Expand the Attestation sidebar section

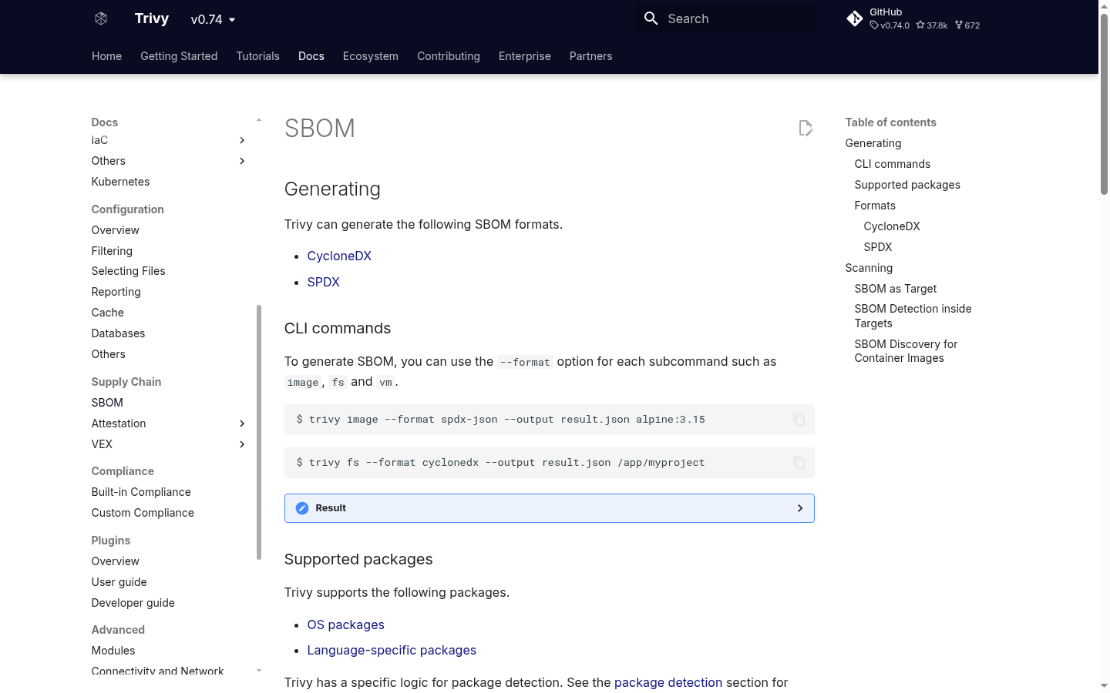click(242, 423)
